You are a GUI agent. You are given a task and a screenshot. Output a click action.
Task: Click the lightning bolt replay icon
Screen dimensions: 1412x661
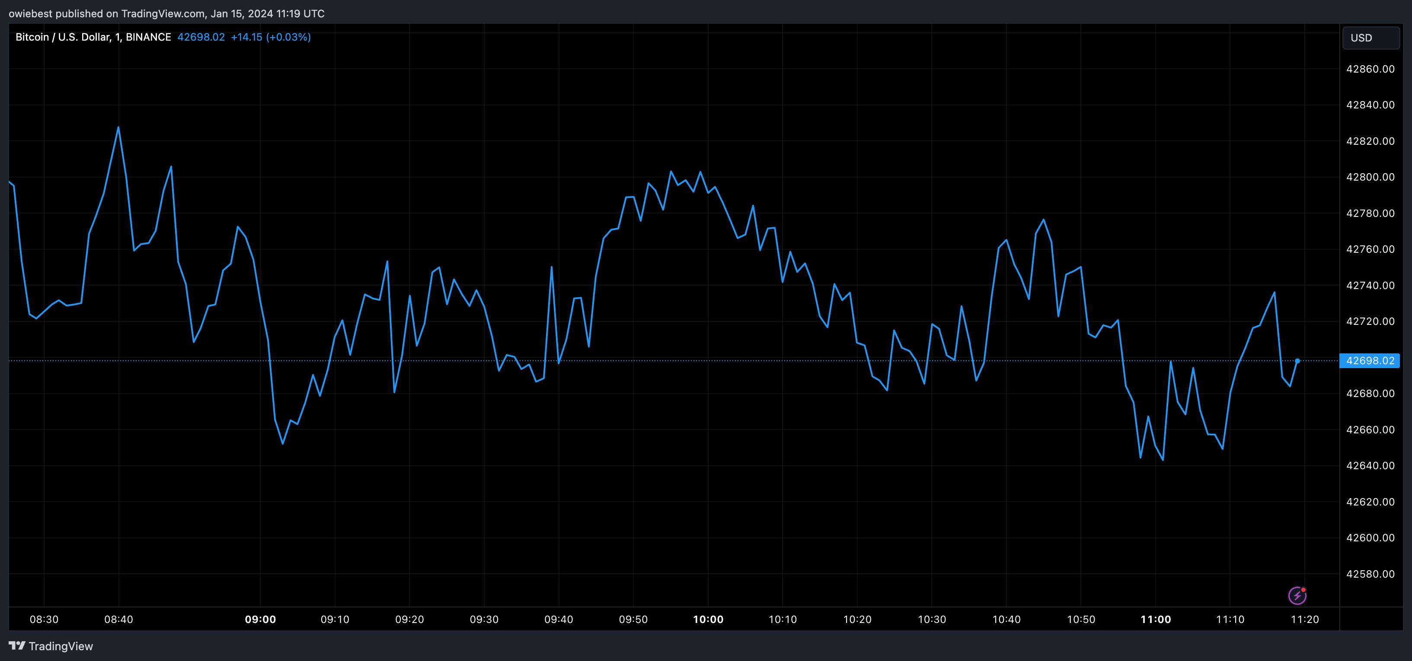click(x=1297, y=595)
